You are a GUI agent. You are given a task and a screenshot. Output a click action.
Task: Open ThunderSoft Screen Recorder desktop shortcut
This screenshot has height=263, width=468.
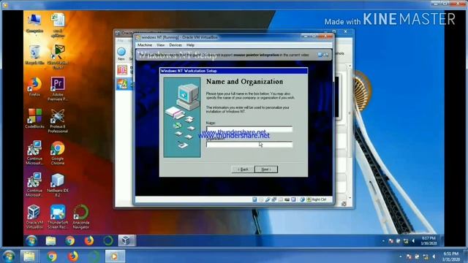point(58,217)
